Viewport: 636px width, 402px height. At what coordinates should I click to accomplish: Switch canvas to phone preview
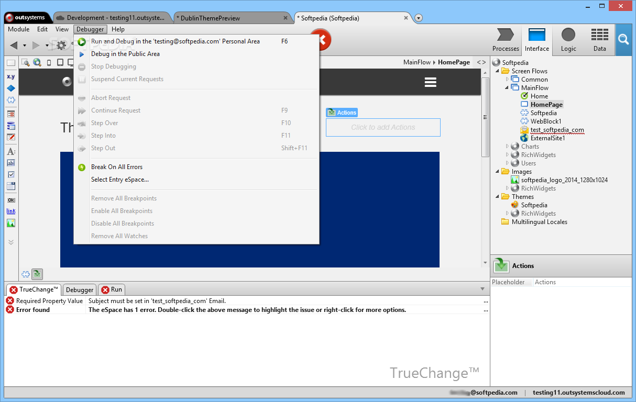point(49,62)
